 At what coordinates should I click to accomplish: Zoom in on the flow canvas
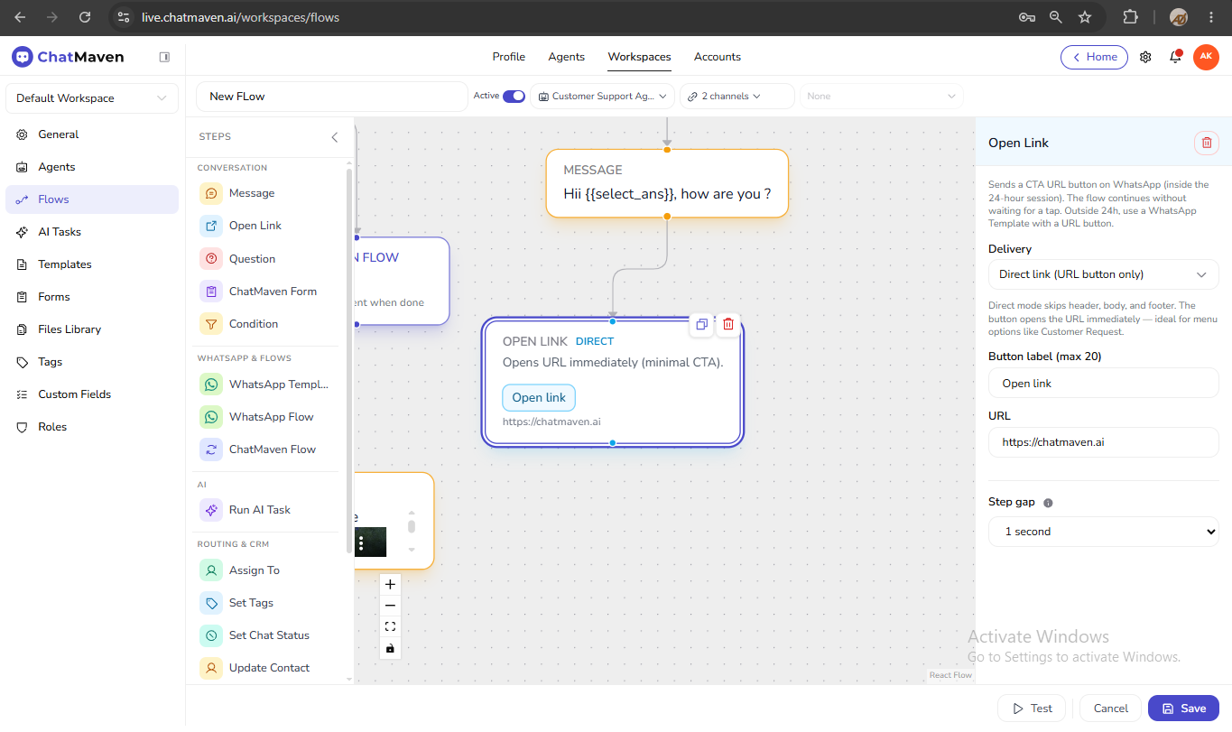[390, 584]
